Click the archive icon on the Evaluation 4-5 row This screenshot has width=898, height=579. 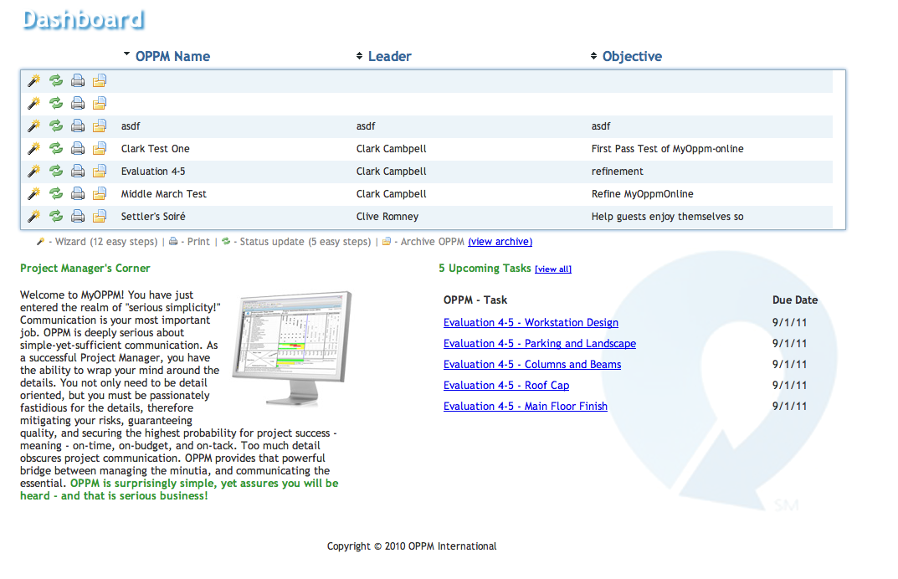100,172
